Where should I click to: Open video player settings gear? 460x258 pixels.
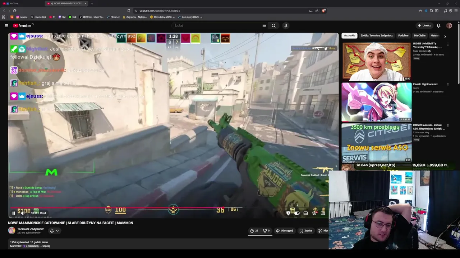tap(314, 213)
